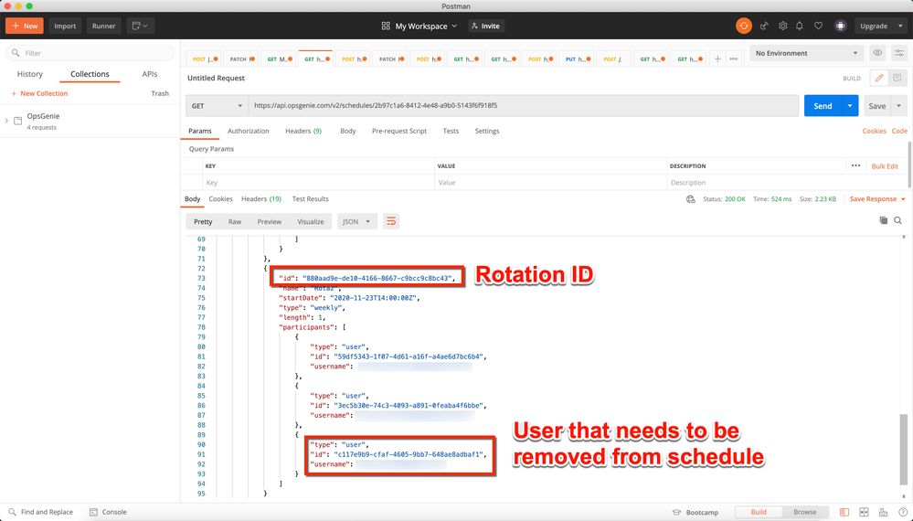
Task: Toggle the wrap lines icon in response
Action: [391, 221]
